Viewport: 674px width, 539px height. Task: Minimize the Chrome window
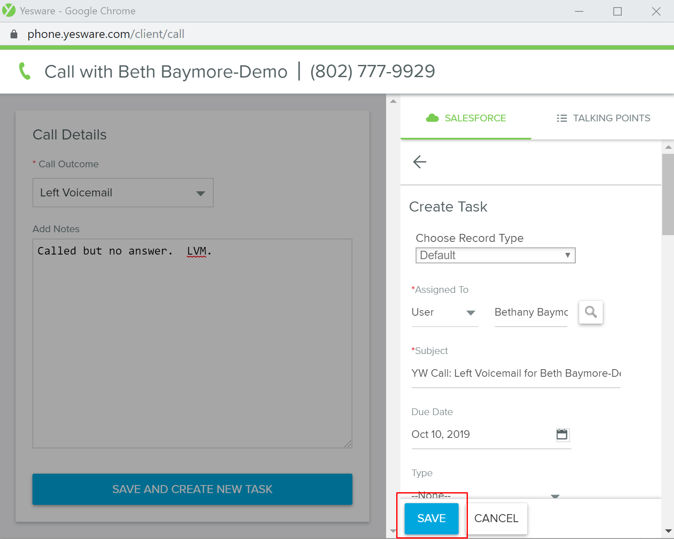click(x=579, y=11)
